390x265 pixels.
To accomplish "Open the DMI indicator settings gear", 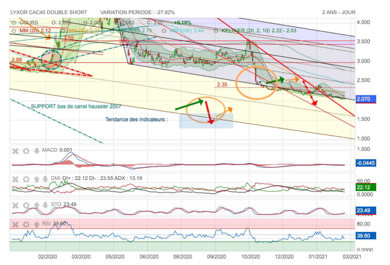I will click(x=26, y=179).
